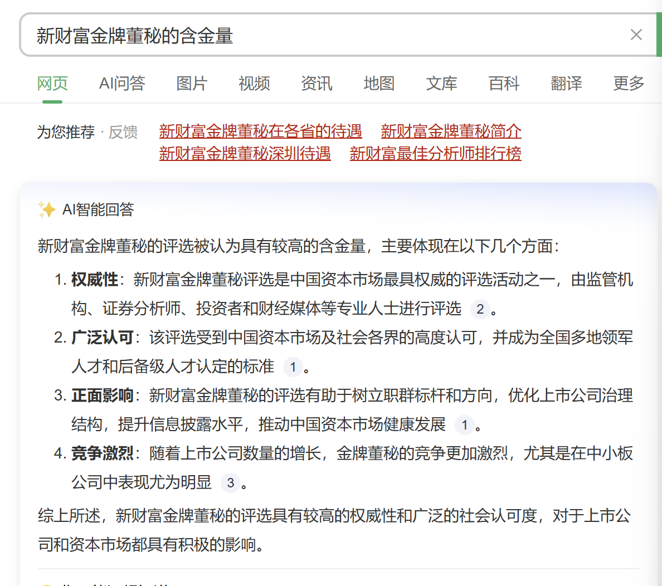Open citation 1 after 正面影响 paragraph
Image resolution: width=662 pixels, height=586 pixels.
[x=464, y=424]
